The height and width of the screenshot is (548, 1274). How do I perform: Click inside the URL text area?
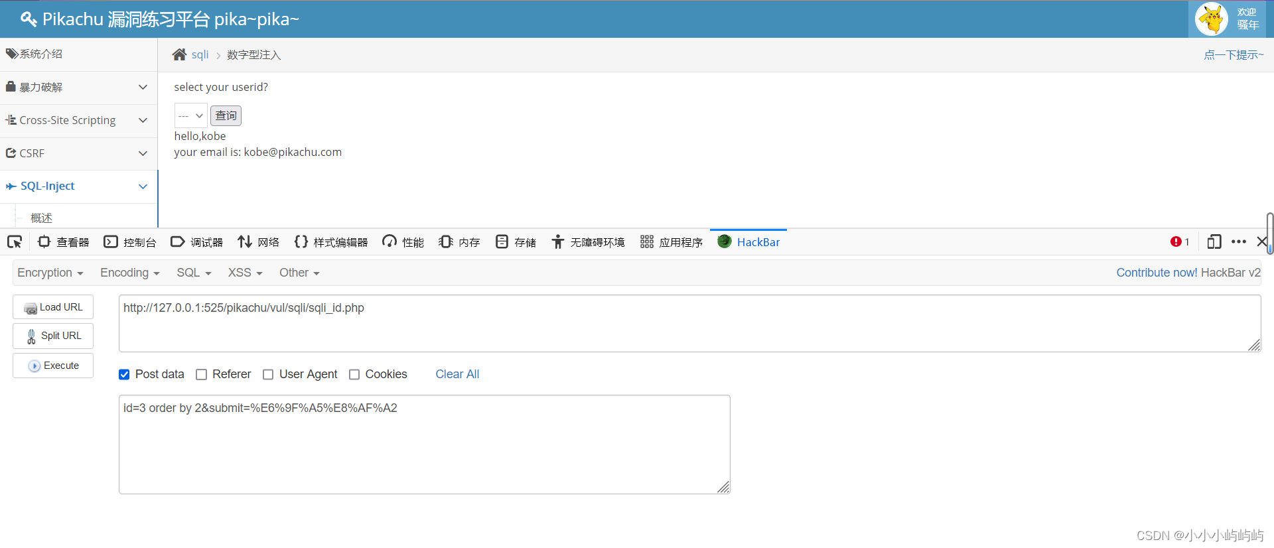pyautogui.click(x=689, y=323)
